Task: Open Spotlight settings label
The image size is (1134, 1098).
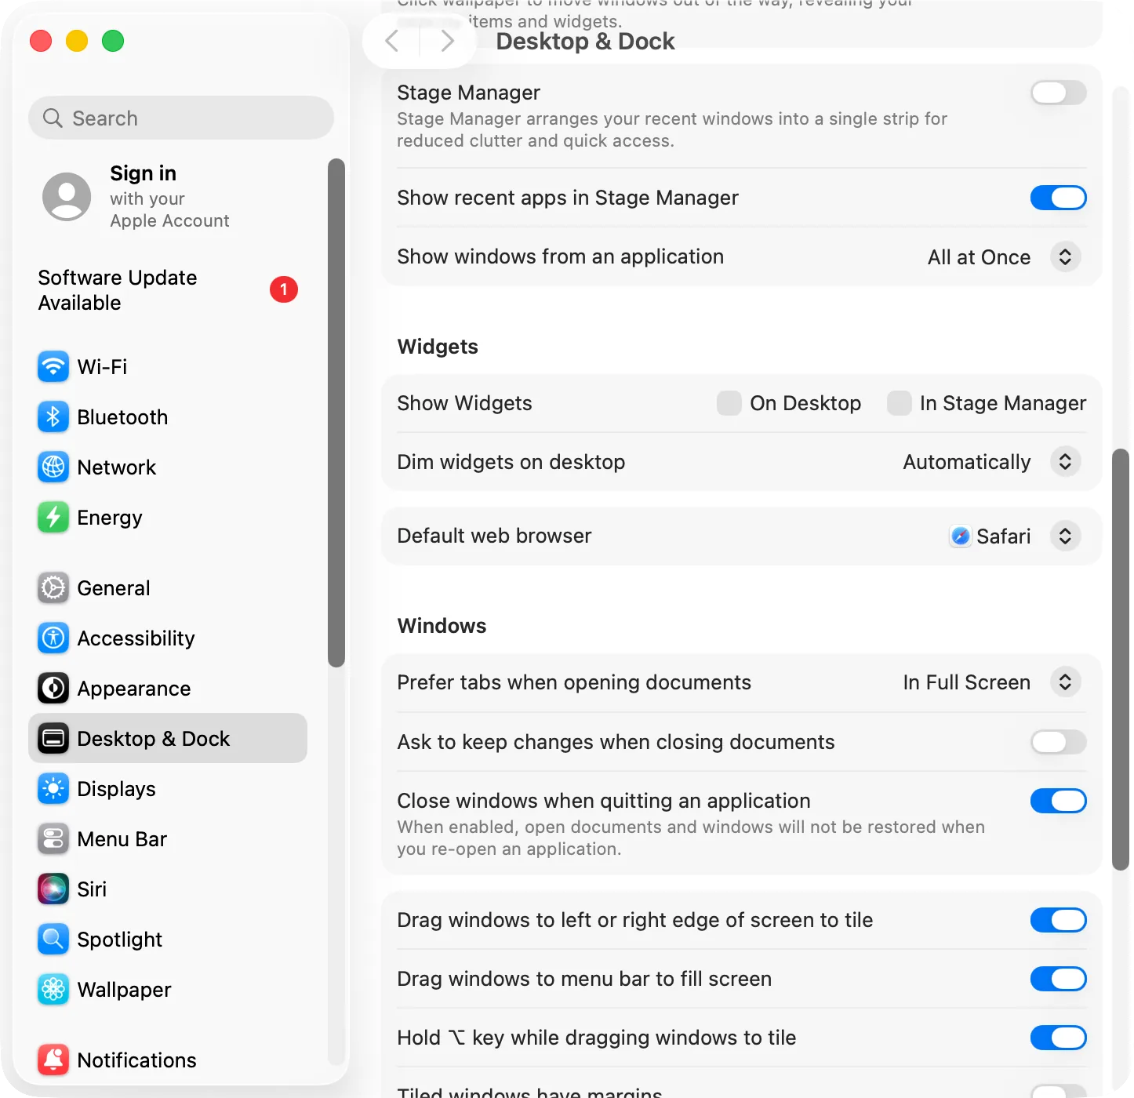Action: [119, 940]
